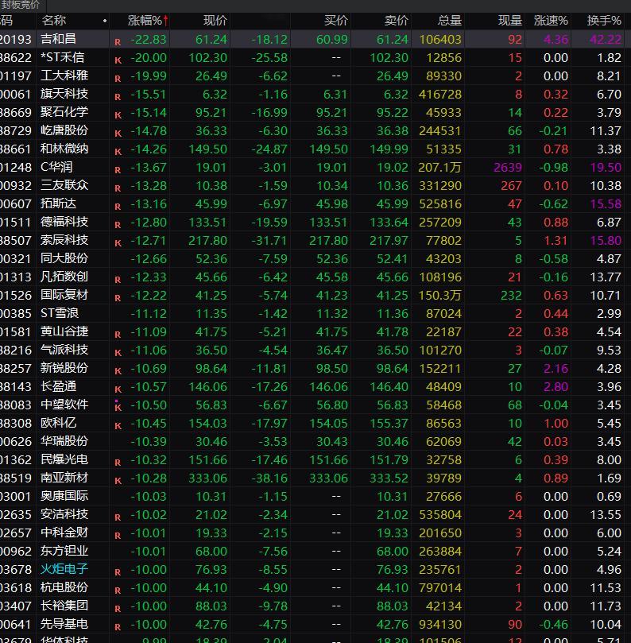Click the R marker on 国际复材 row
The height and width of the screenshot is (643, 631).
click(118, 298)
